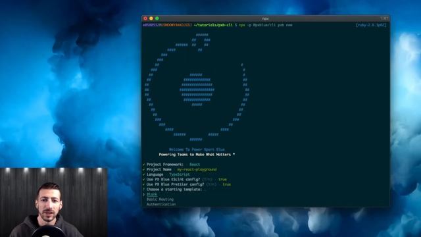
Task: Click the 'Project Framework' answer line
Action: click(171, 165)
